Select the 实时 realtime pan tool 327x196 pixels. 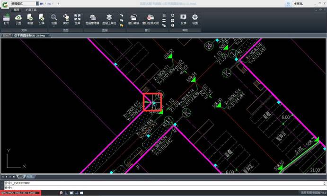click(66, 19)
